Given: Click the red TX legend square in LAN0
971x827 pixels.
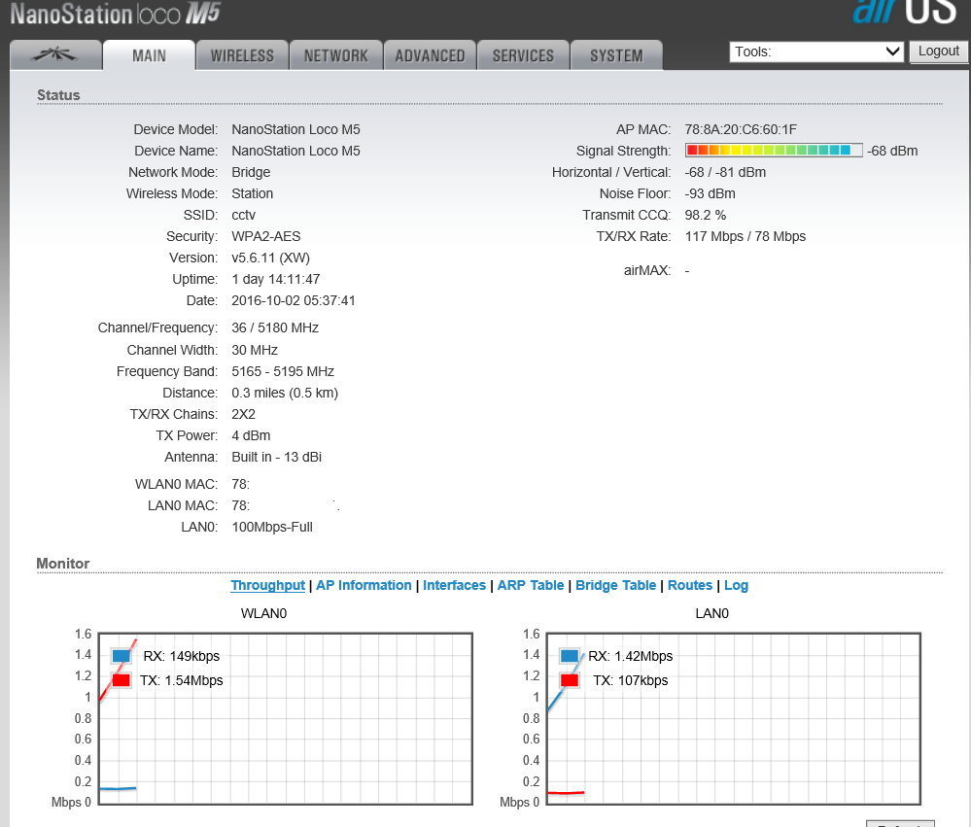Looking at the screenshot, I should [x=570, y=680].
